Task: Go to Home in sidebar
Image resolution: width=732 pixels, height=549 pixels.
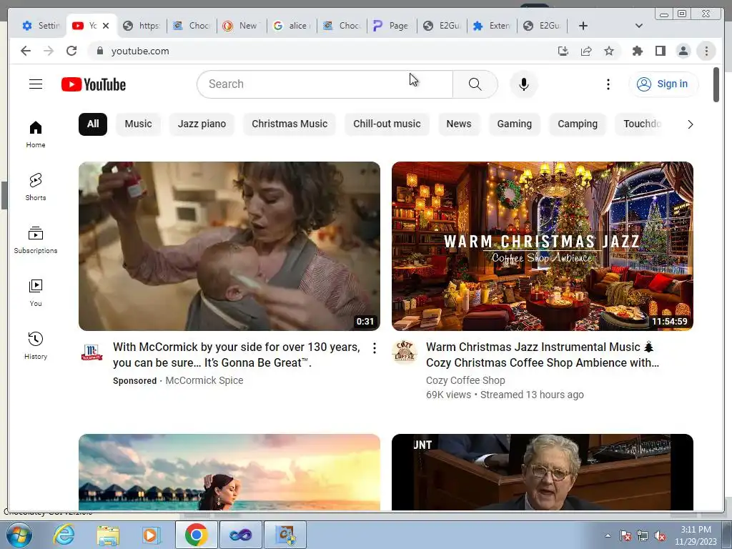Action: 36,134
